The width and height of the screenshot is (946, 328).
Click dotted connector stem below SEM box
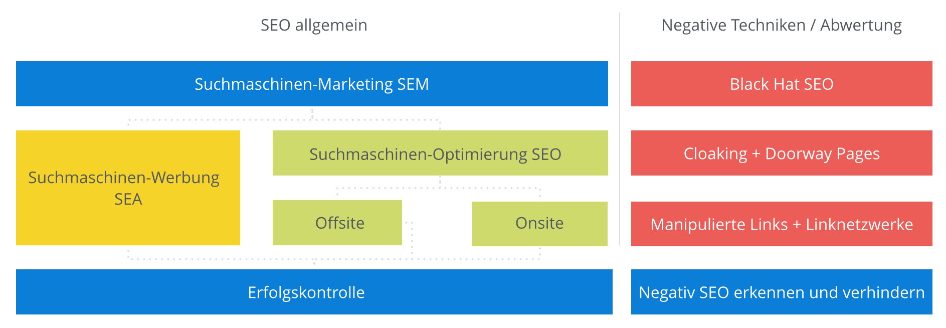click(x=312, y=113)
